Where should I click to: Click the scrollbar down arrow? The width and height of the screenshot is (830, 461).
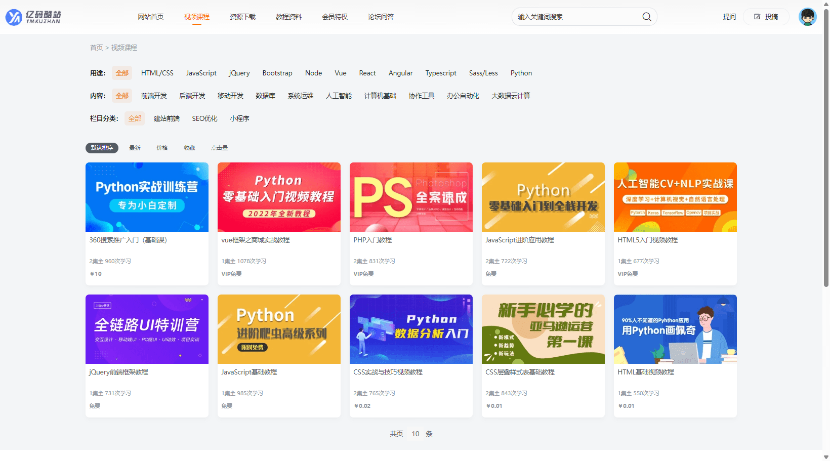(x=826, y=456)
